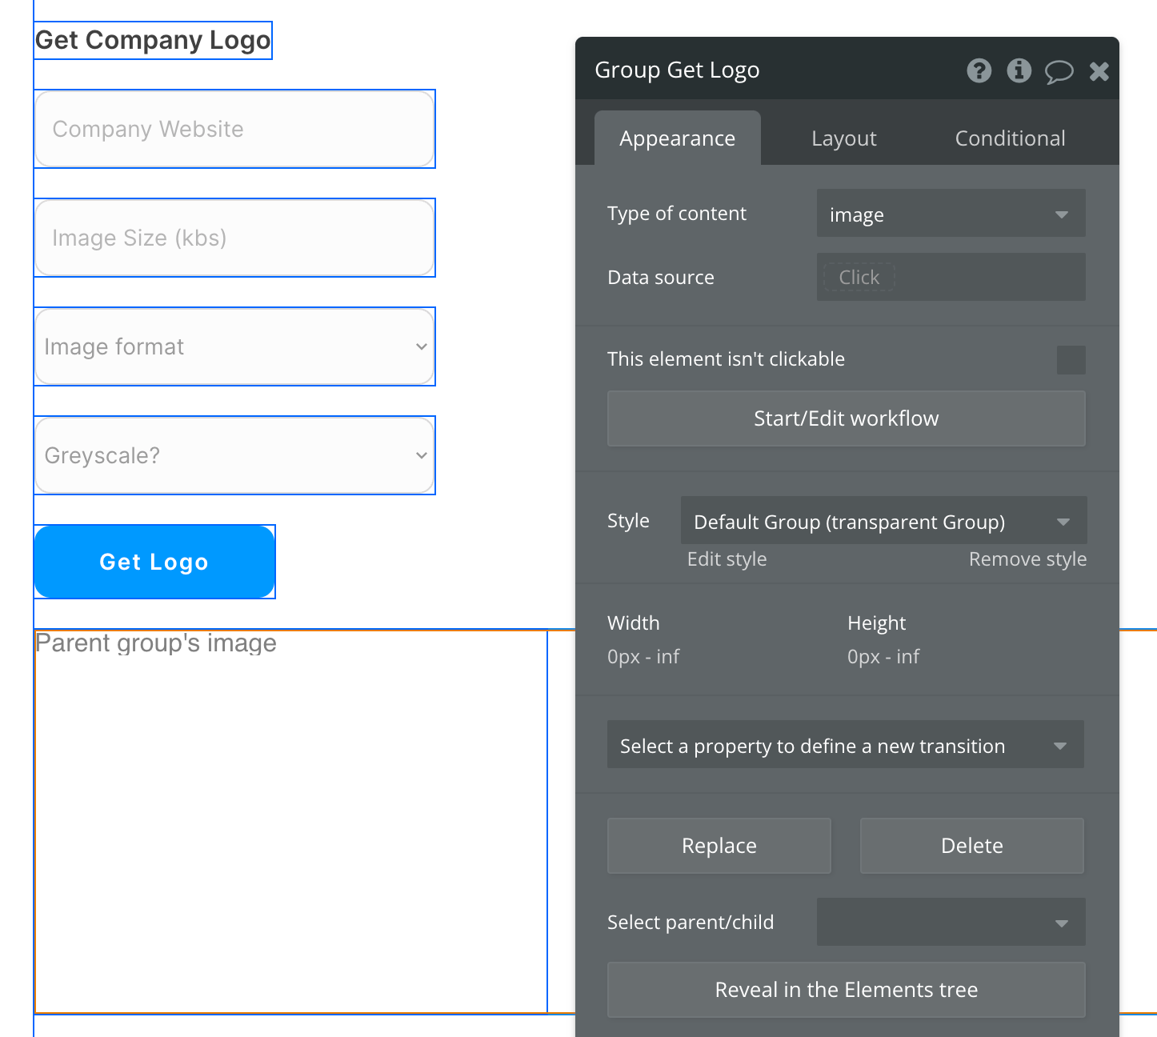Screen dimensions: 1157x1037
Task: Click the help question mark icon
Action: pos(979,71)
